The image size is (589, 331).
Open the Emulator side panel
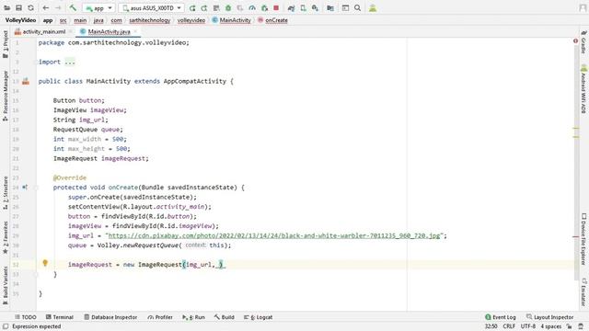[583, 292]
